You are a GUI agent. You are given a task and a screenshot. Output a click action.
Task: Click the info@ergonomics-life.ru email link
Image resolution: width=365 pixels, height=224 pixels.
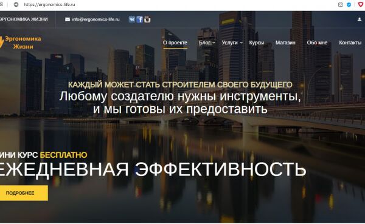coord(96,19)
